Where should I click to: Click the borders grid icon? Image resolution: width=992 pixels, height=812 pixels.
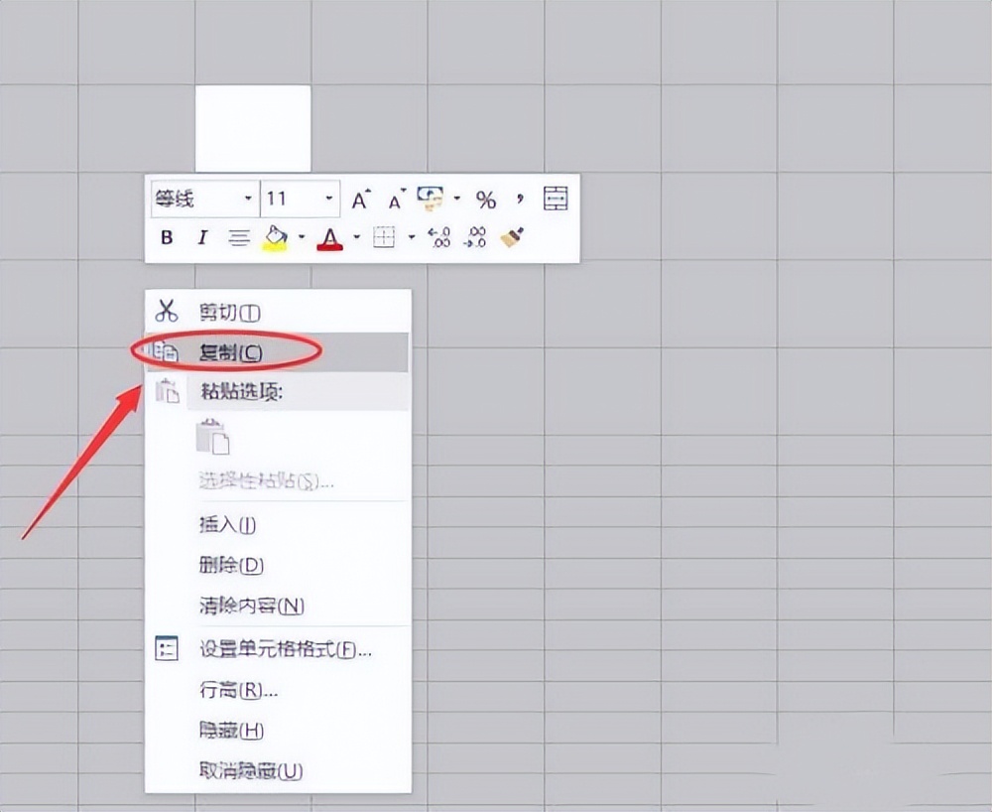384,238
